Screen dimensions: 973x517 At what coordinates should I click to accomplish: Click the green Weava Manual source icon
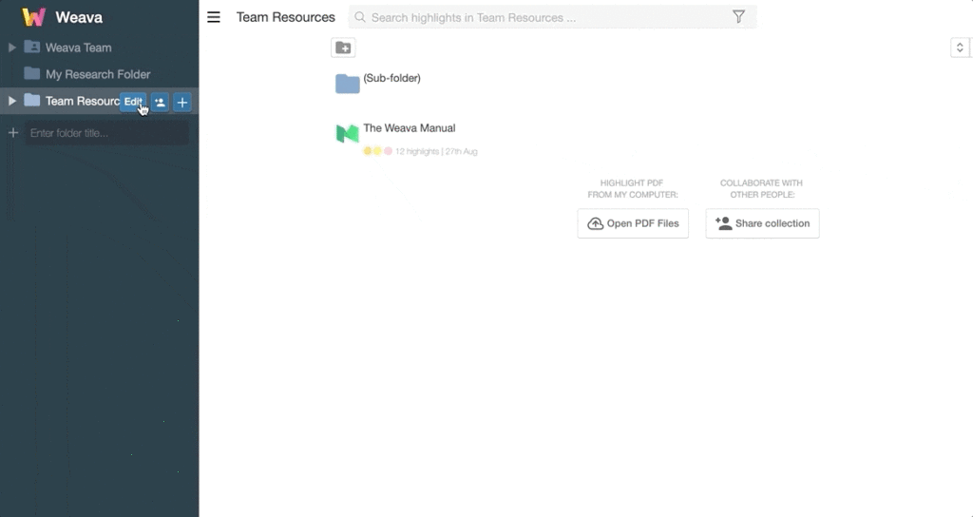pos(347,134)
